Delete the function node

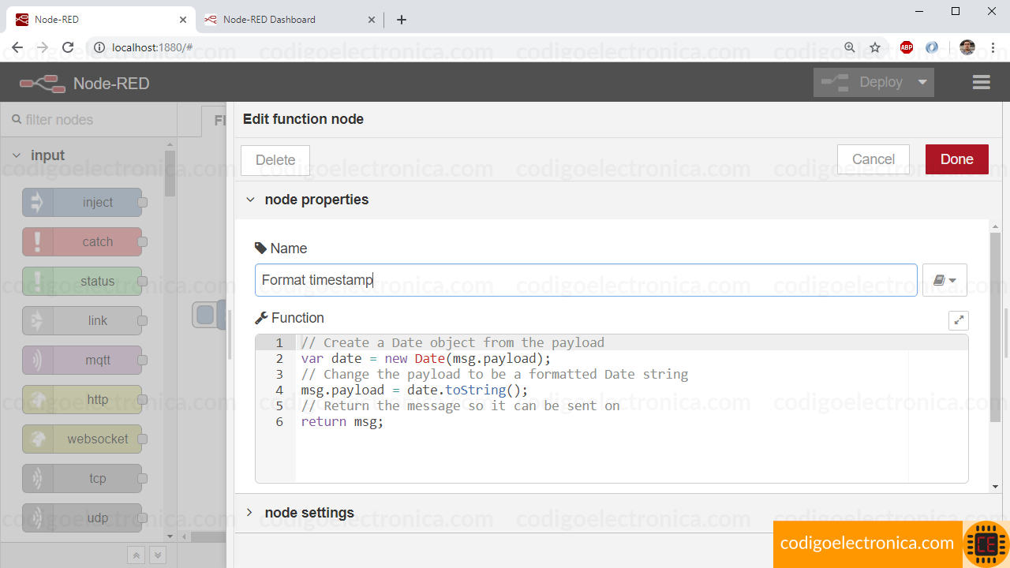coord(275,160)
